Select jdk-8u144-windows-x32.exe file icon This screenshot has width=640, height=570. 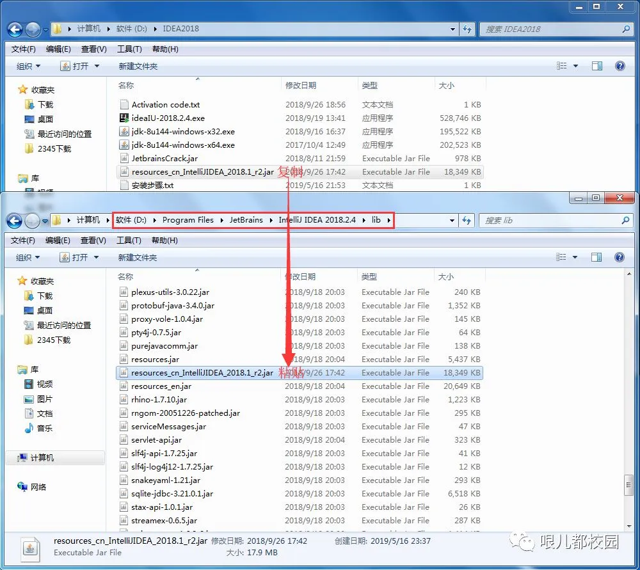tap(124, 131)
